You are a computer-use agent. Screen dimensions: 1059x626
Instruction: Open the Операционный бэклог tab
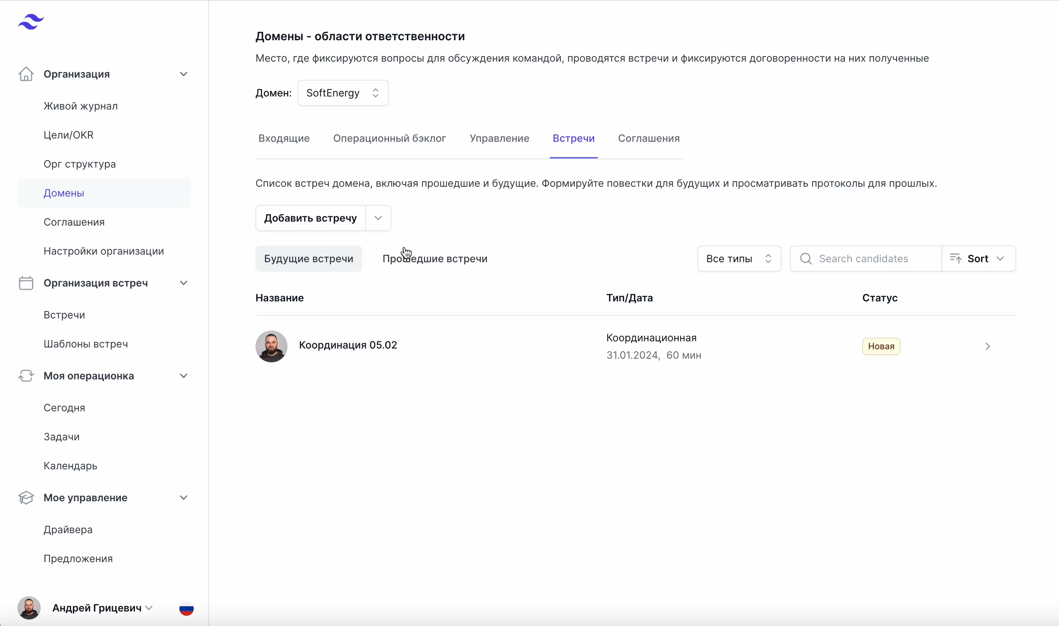click(x=389, y=138)
